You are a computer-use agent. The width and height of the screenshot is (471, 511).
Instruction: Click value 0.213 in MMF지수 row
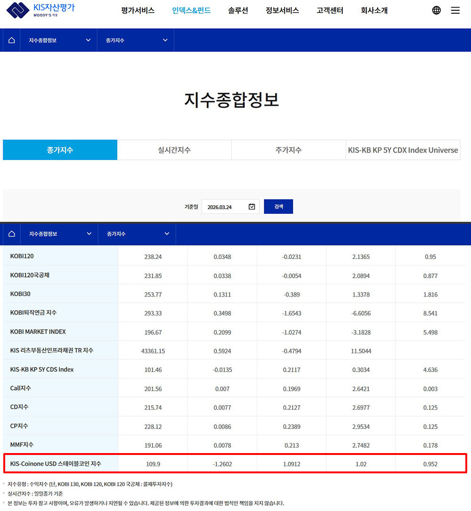click(x=292, y=445)
